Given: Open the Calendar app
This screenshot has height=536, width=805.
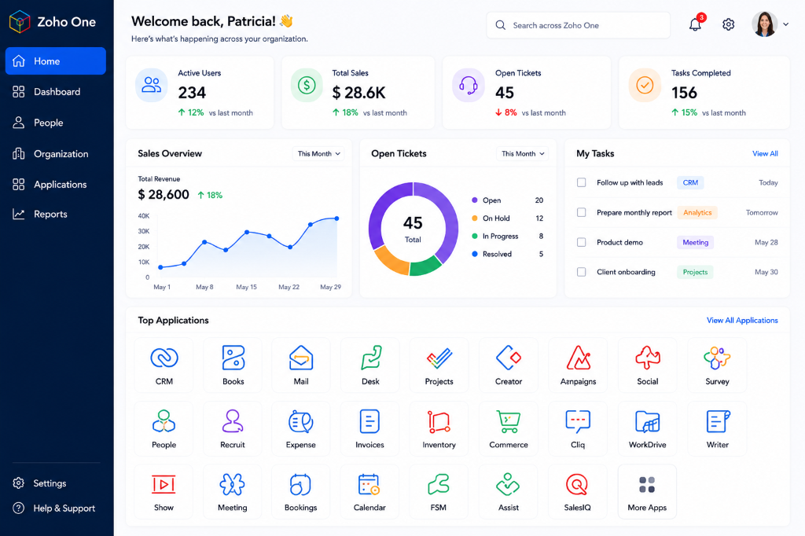Looking at the screenshot, I should (370, 492).
